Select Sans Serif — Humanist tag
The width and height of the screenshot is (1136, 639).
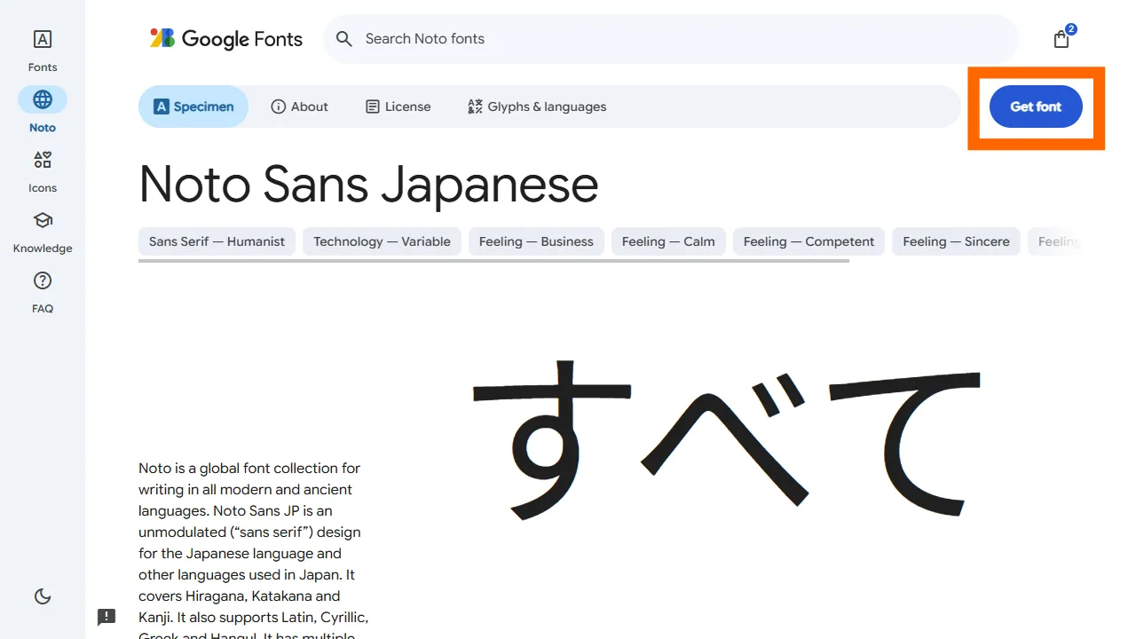pos(217,241)
